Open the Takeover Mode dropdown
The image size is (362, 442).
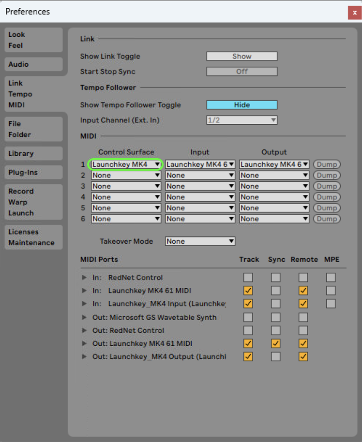200,241
